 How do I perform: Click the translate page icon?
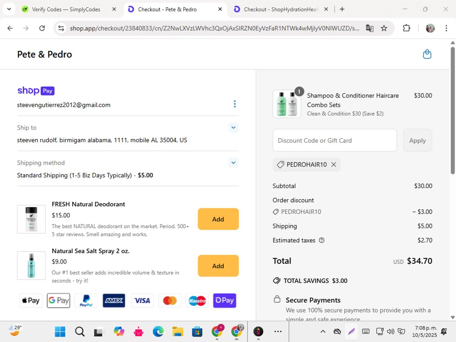tap(370, 28)
